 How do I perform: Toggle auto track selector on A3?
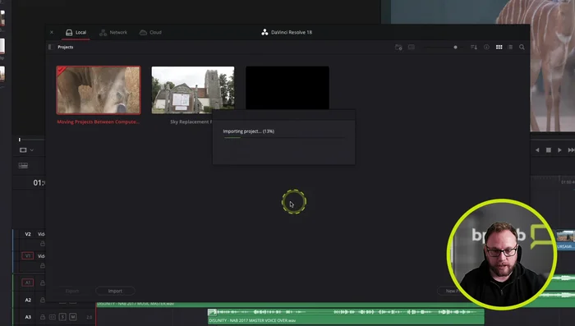[x=53, y=317]
